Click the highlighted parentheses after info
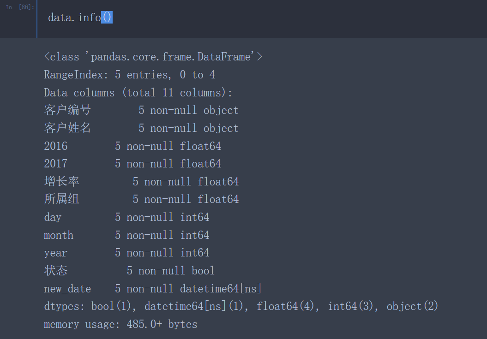Viewport: 487px width, 339px height. coord(107,18)
